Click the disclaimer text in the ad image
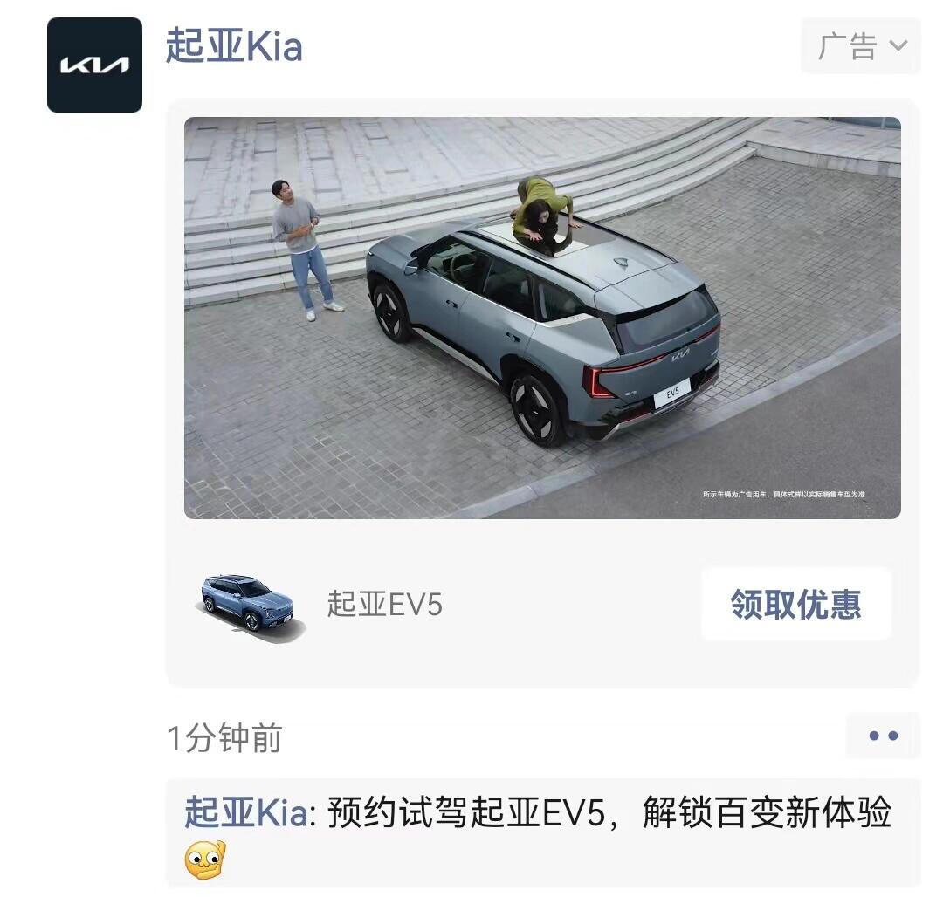Image resolution: width=950 pixels, height=897 pixels. pyautogui.click(x=783, y=495)
